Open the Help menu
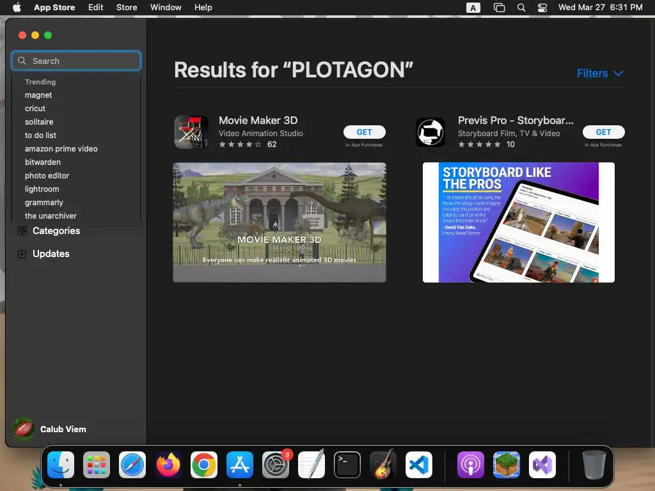 coord(203,7)
